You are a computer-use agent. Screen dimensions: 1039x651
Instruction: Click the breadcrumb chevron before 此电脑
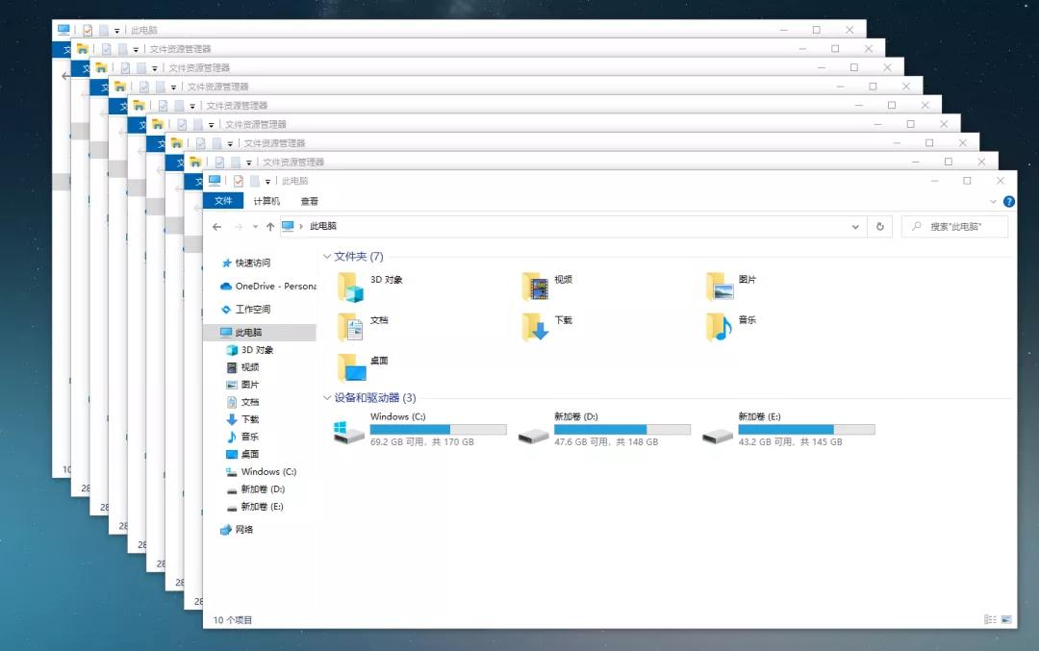(x=301, y=227)
